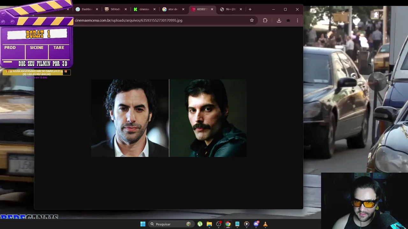Open Chrome downloads icon
This screenshot has height=229, width=408.
279,20
